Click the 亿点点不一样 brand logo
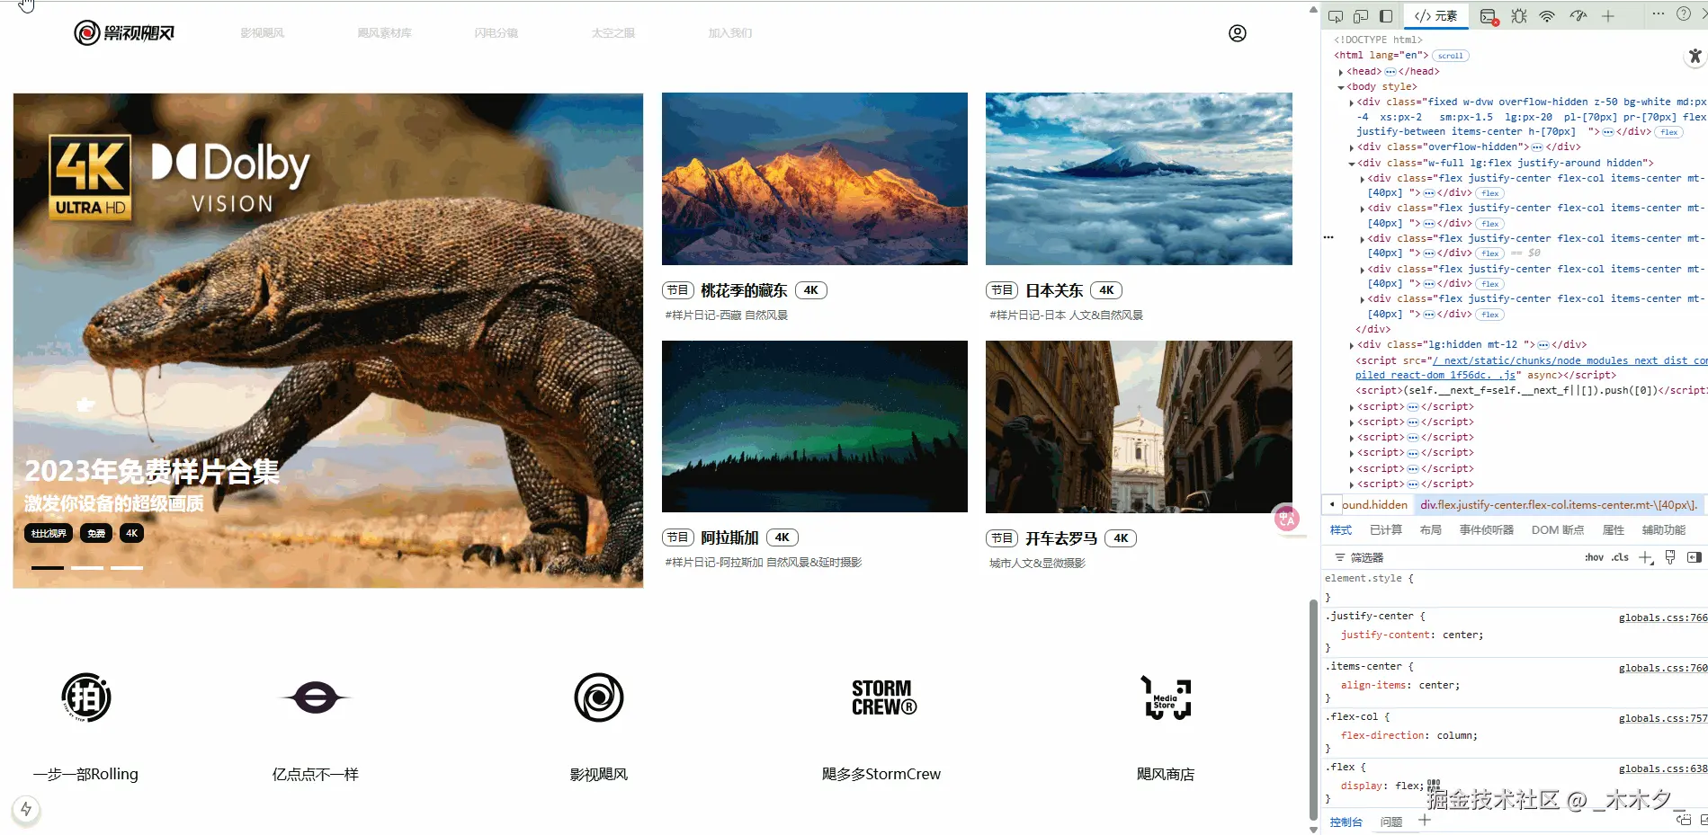The image size is (1708, 835). pyautogui.click(x=316, y=697)
